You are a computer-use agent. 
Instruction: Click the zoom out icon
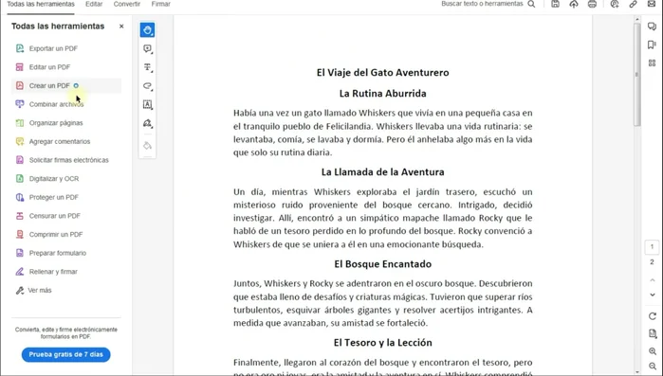click(x=653, y=366)
